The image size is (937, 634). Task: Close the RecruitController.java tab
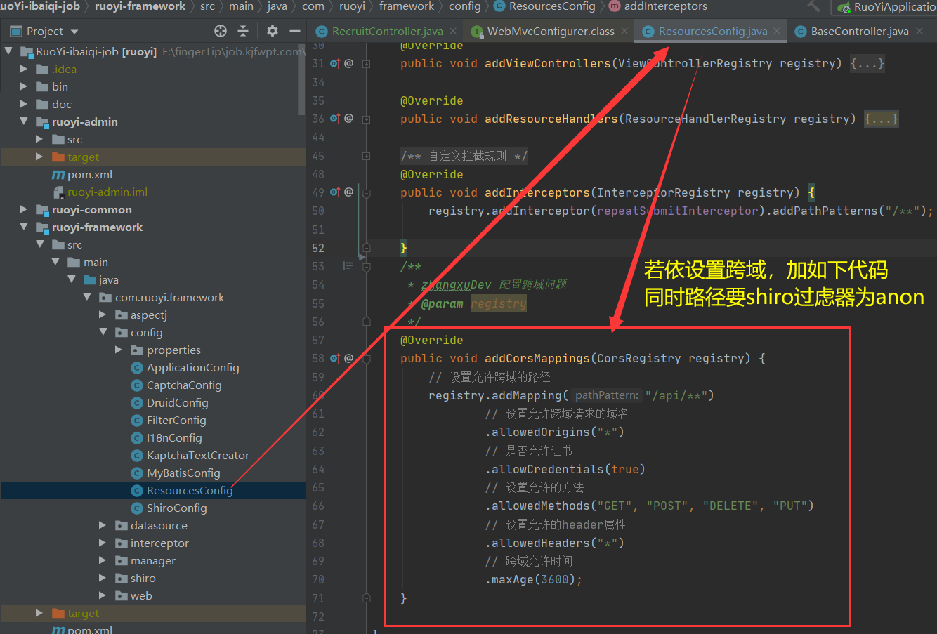click(x=453, y=31)
